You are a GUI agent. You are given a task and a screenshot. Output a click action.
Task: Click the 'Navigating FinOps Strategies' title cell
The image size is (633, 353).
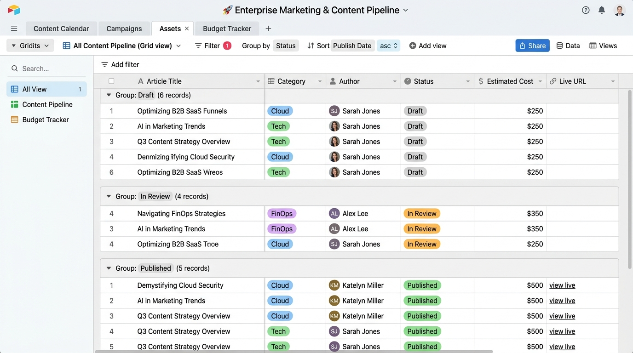point(182,213)
